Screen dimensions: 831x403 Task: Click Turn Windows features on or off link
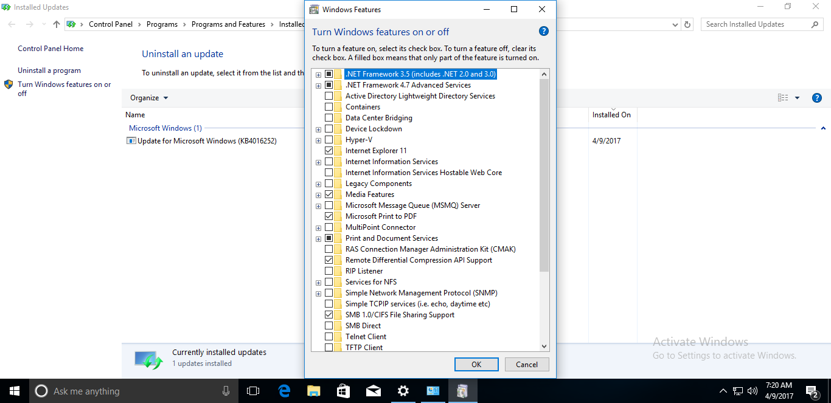(64, 89)
